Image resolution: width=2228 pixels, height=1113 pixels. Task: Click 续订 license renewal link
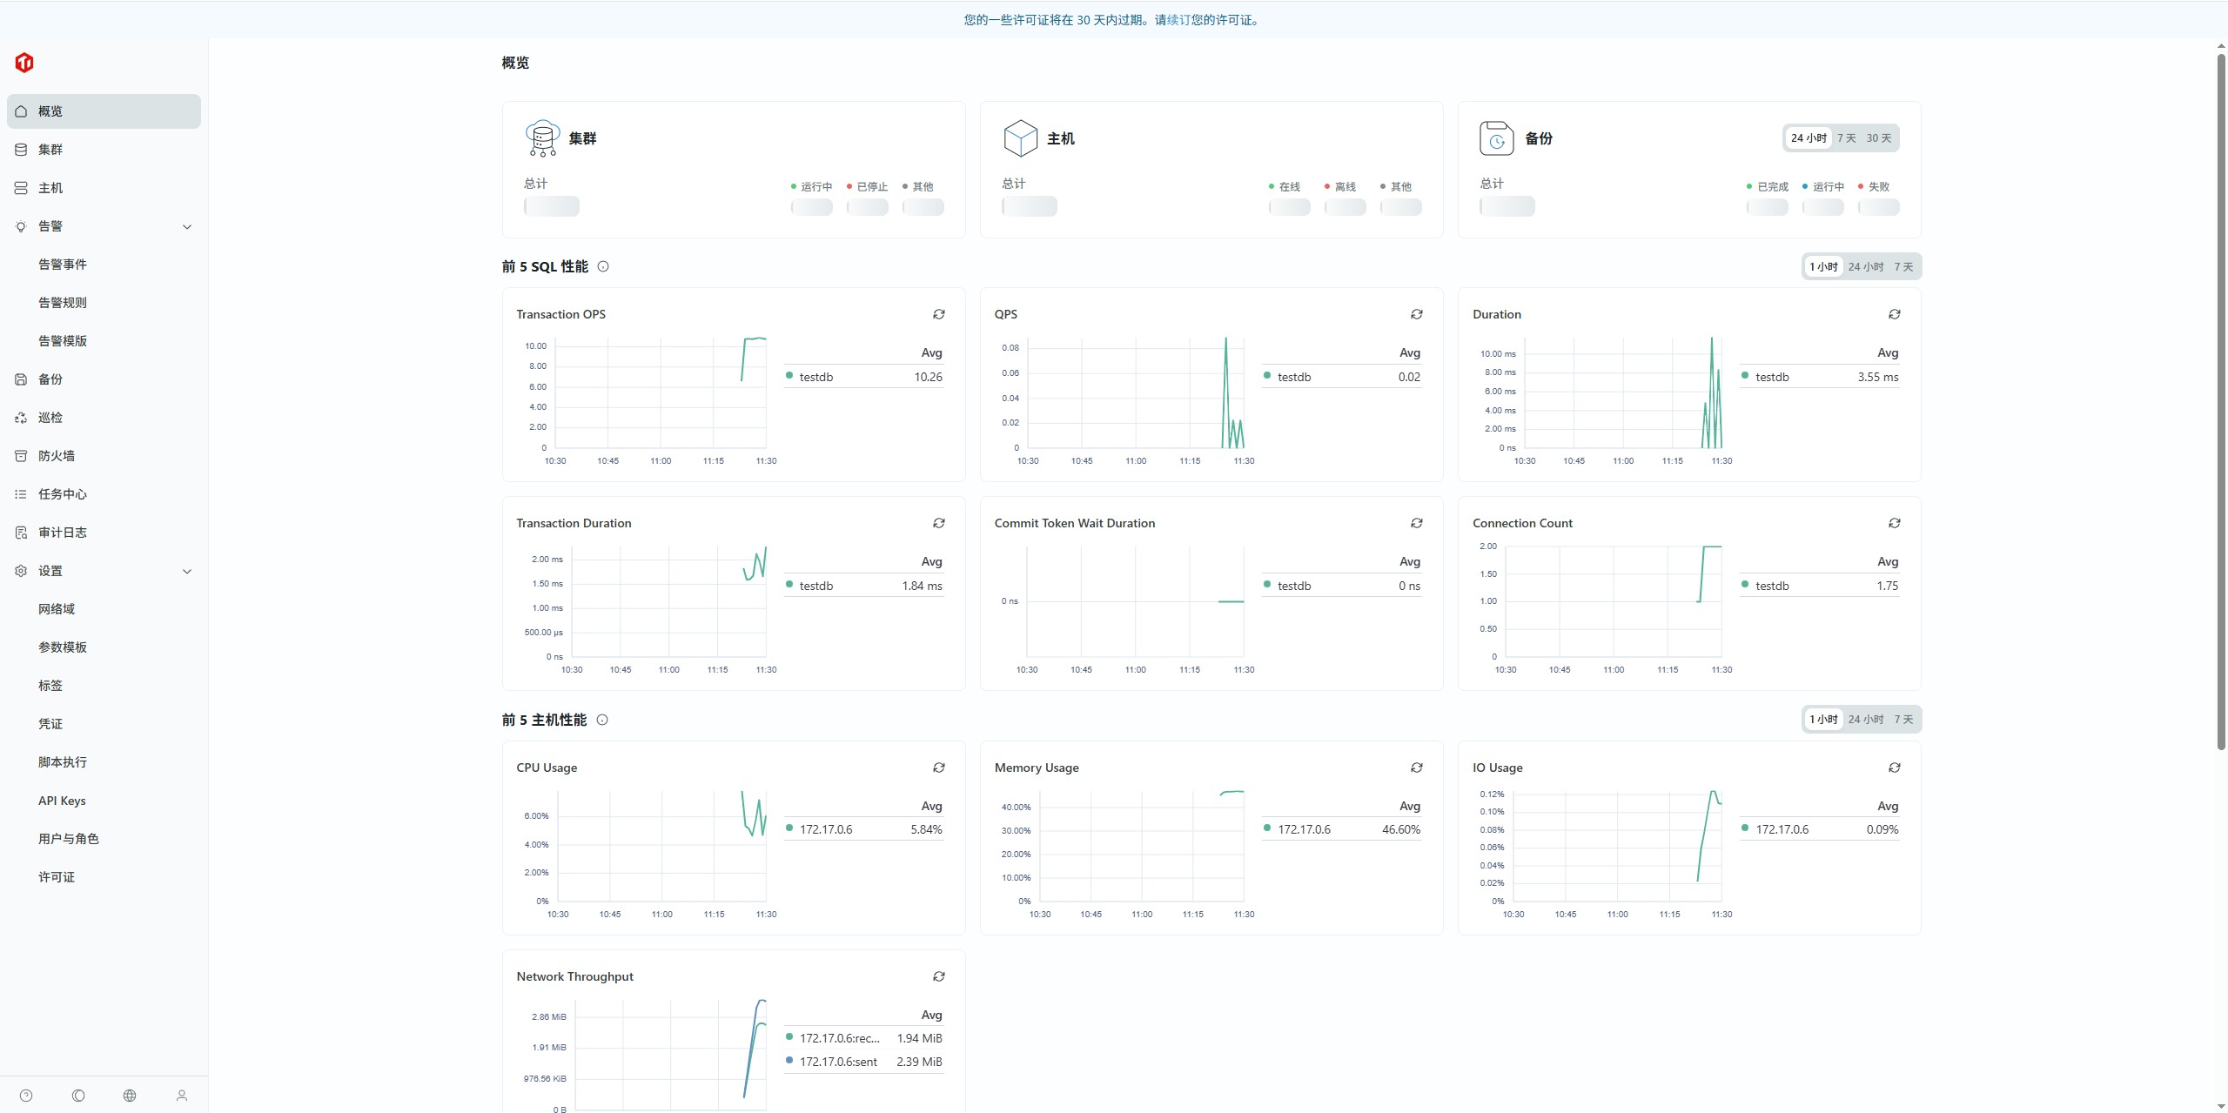point(1178,20)
